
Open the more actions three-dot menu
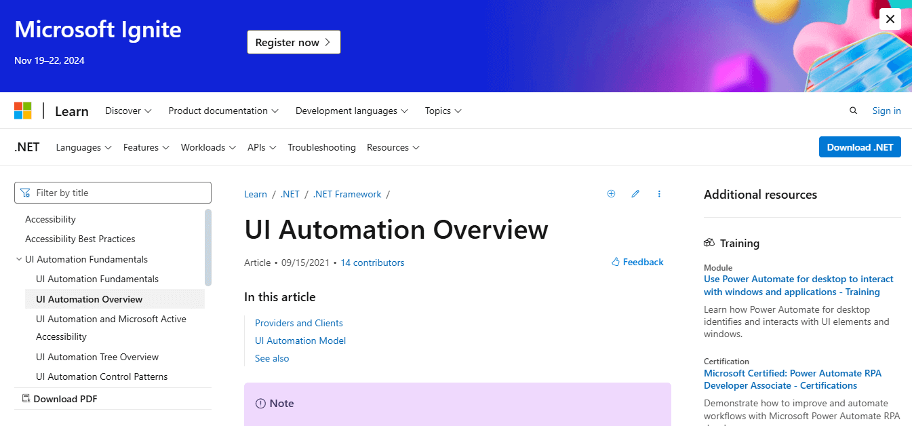click(x=659, y=193)
